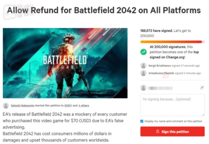Expand the '4 others' recipients link
209x144 pixels.
click(x=83, y=105)
